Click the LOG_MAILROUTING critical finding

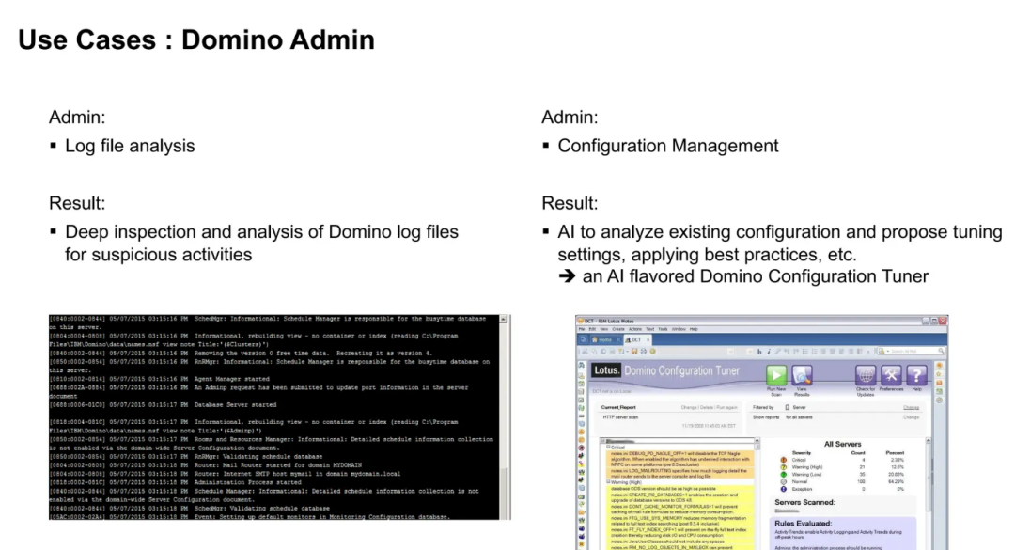point(680,474)
